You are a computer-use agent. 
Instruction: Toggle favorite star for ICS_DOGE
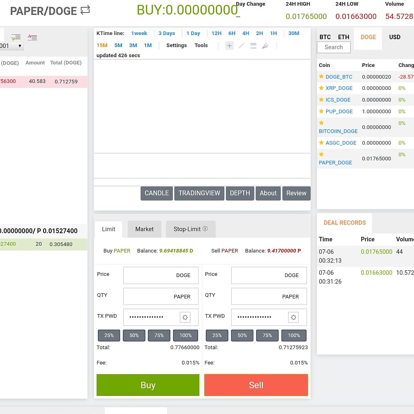pyautogui.click(x=321, y=99)
